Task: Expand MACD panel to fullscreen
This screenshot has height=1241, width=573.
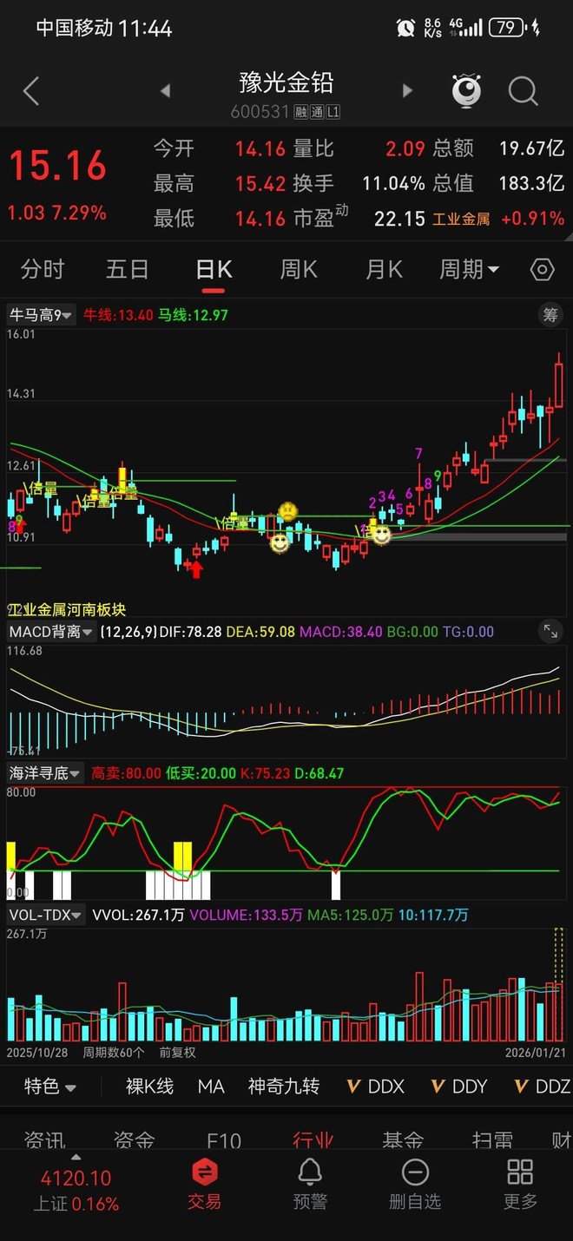Action: click(550, 631)
